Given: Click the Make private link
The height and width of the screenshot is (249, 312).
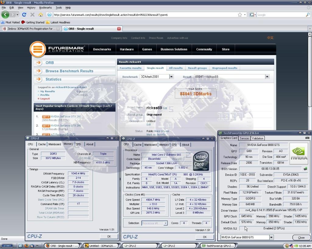Looking at the screenshot, I should pyautogui.click(x=161, y=131).
